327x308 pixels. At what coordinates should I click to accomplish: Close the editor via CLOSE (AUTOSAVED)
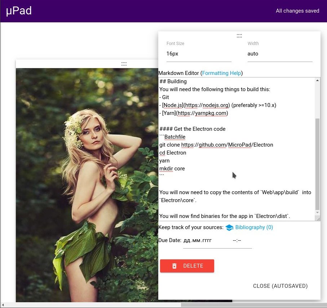[280, 286]
